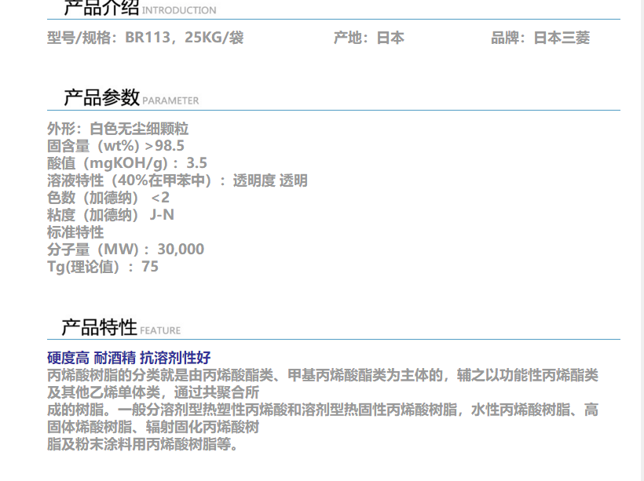Click the PARAMETER subtitle label
The image size is (644, 481).
pos(170,100)
